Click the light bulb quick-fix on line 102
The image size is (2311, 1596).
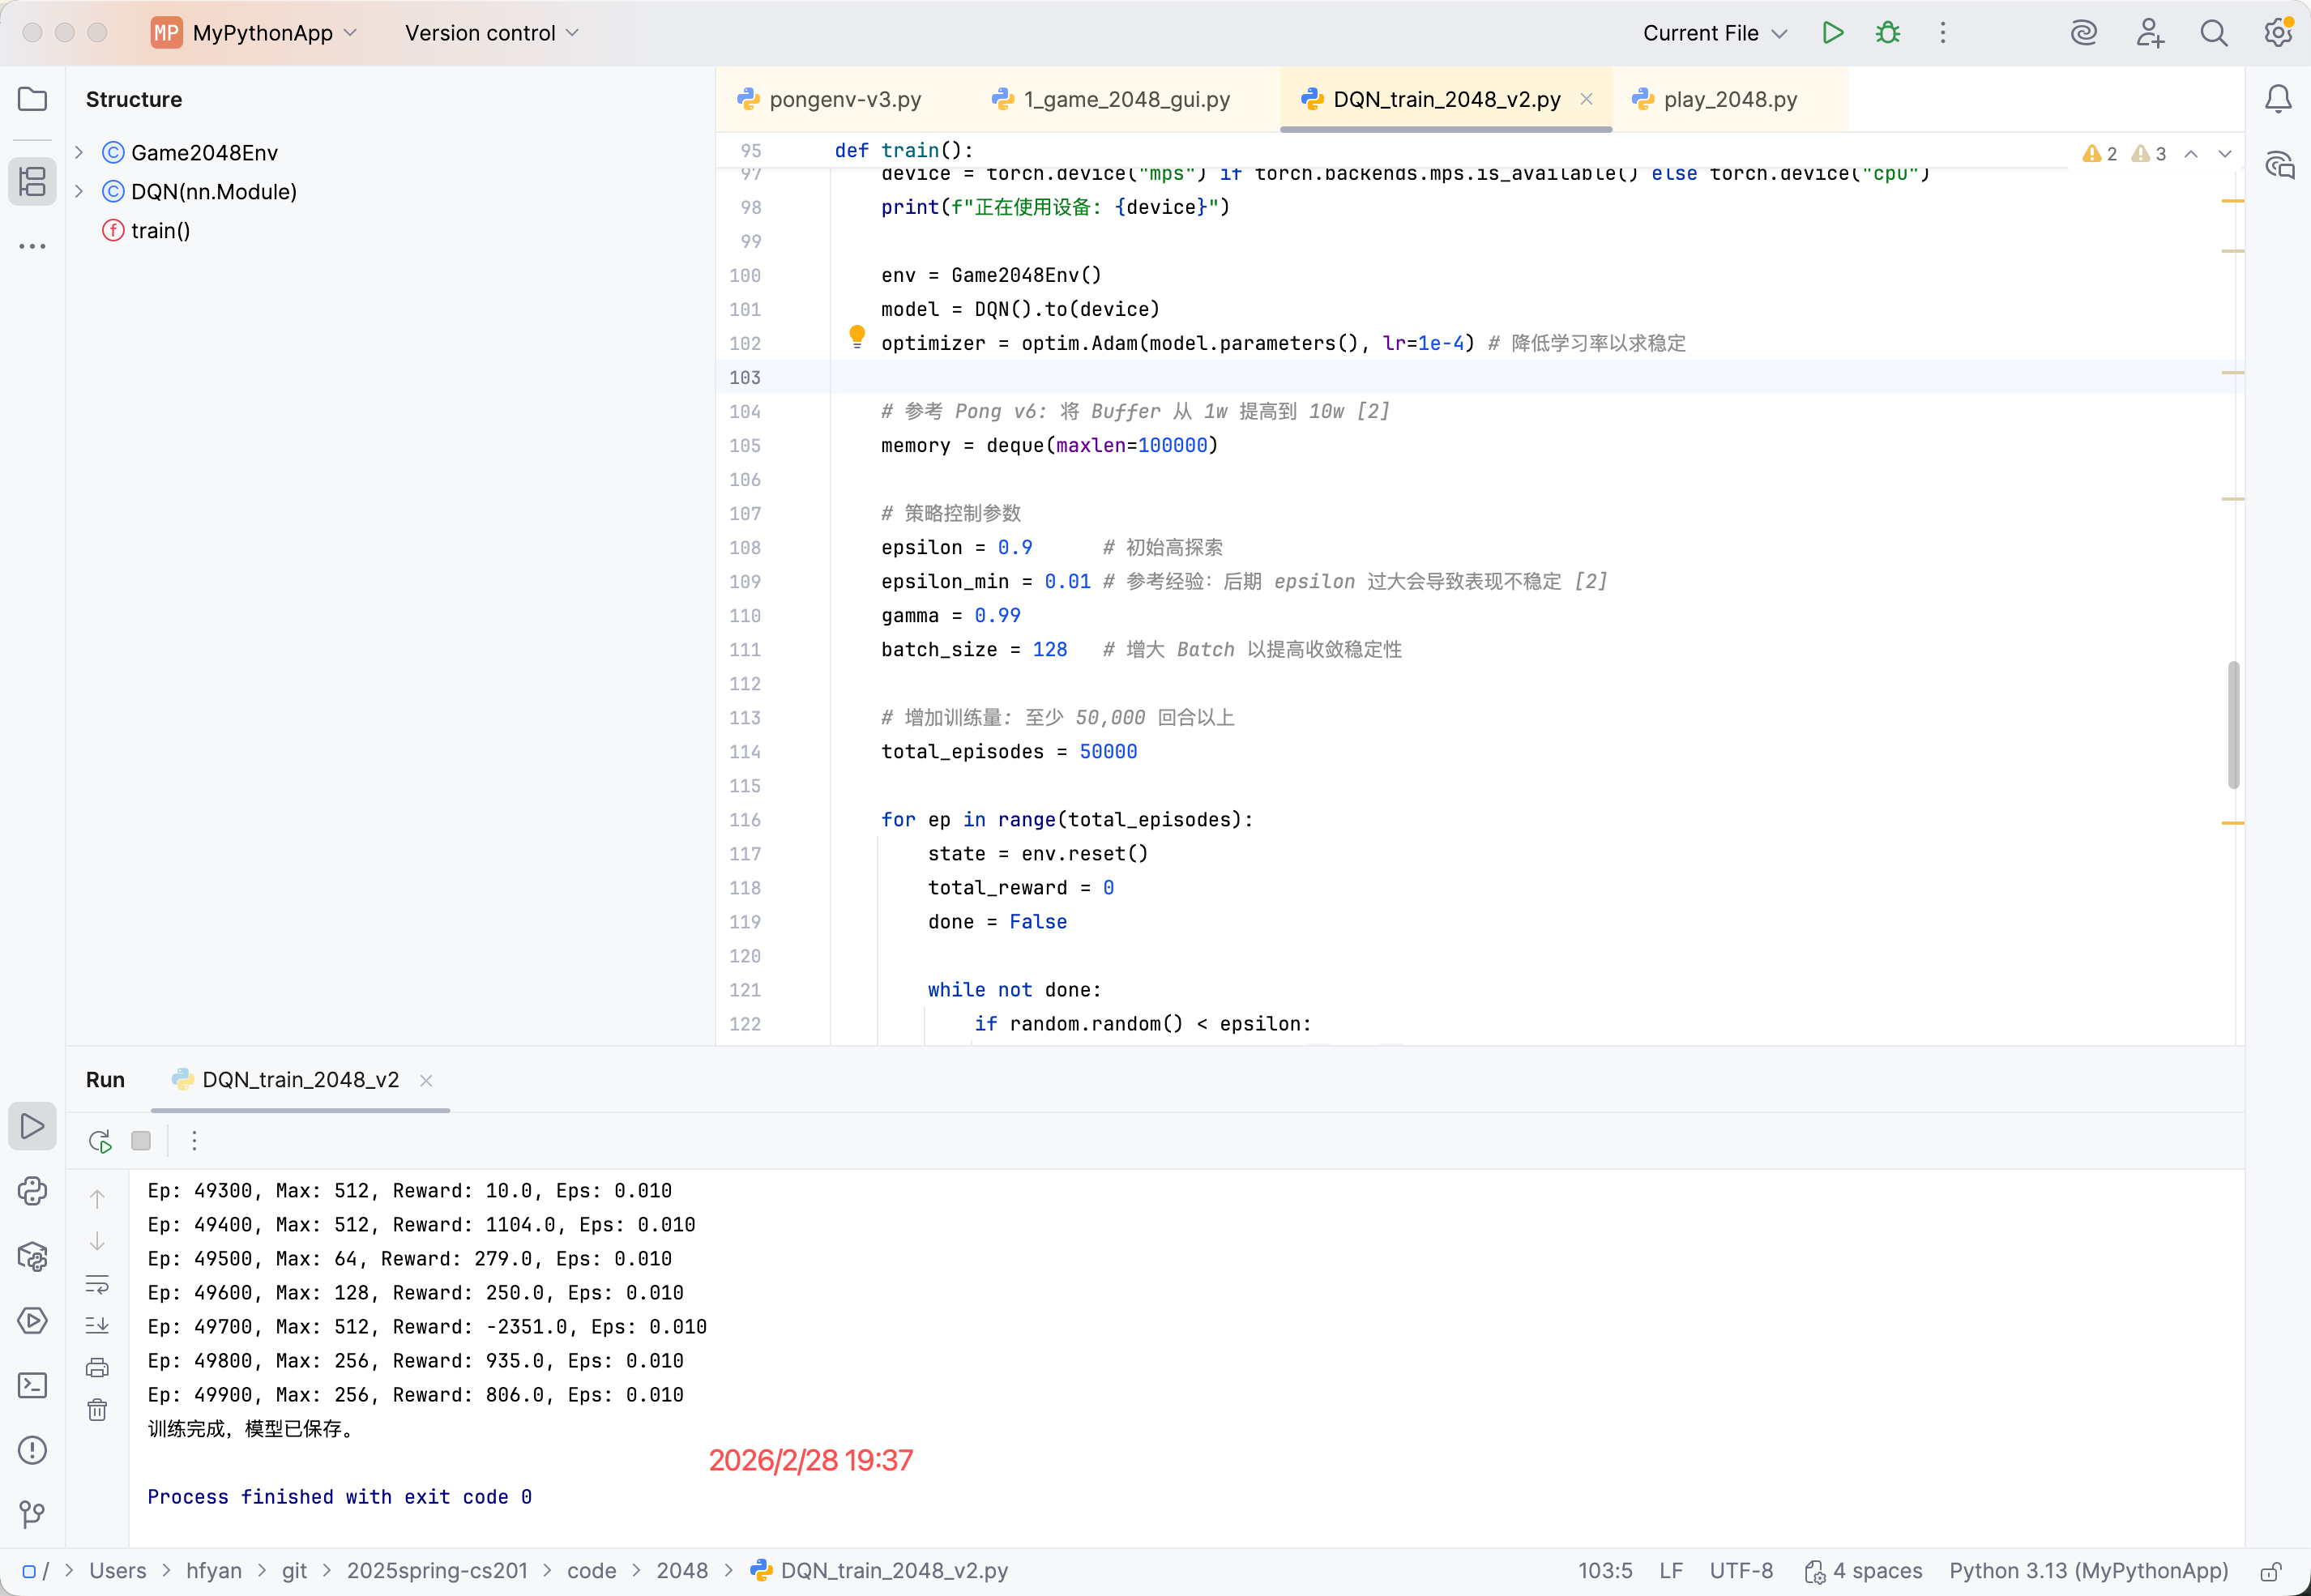[x=857, y=336]
